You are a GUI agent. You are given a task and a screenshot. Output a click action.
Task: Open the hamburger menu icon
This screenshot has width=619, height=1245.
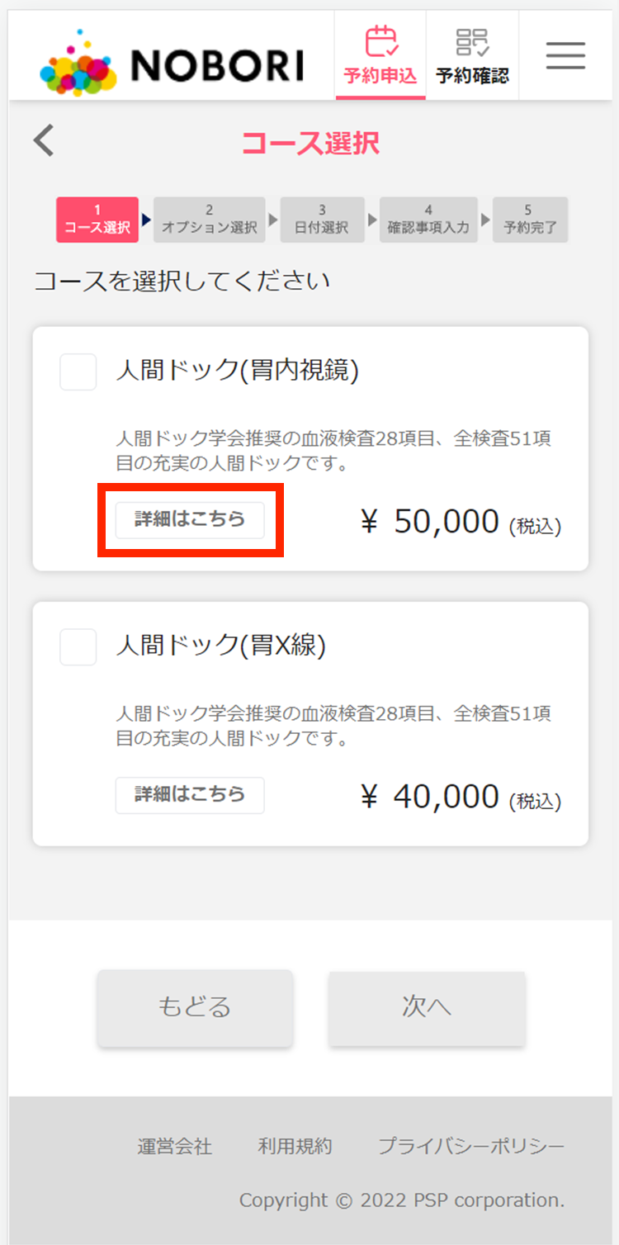565,54
